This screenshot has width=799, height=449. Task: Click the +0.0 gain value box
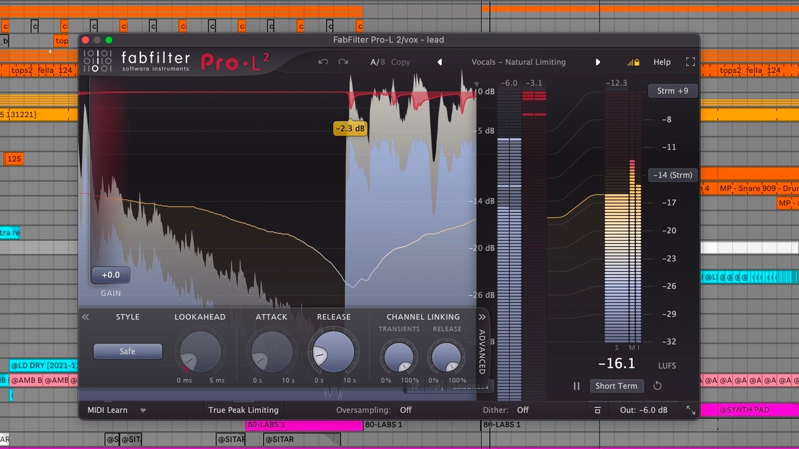point(110,275)
